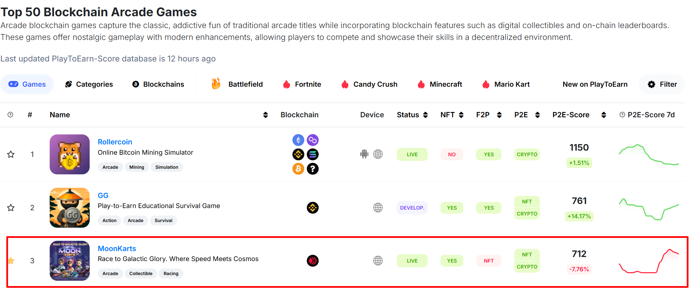The image size is (692, 291).
Task: Open Rollercoin game page link
Action: click(x=115, y=142)
